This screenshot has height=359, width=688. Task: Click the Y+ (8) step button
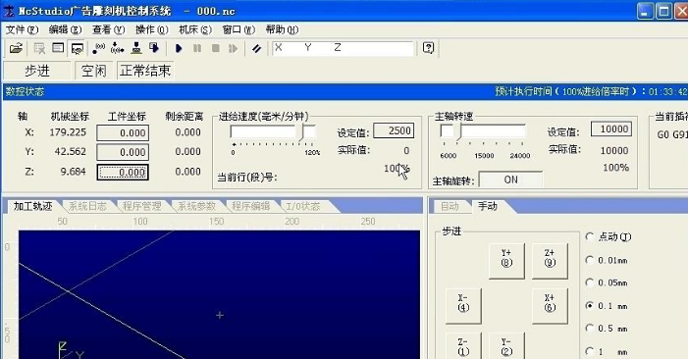[x=506, y=261]
